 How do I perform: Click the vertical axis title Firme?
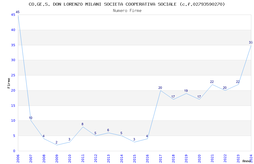point(9,83)
